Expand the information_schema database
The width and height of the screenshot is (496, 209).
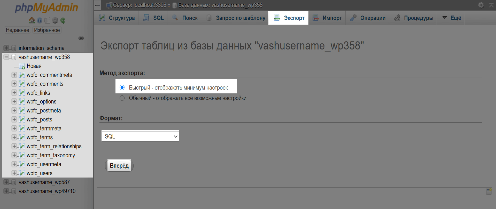coord(6,48)
